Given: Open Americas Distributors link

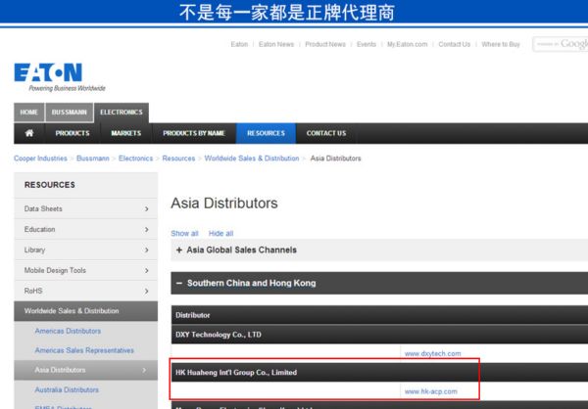Looking at the screenshot, I should (68, 331).
